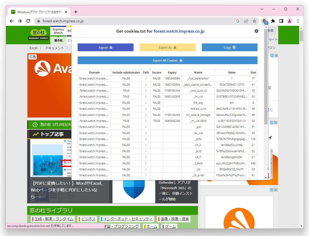Image resolution: width=309 pixels, height=236 pixels.
Task: Open the forest.watch.impress.co.jp link in popup header
Action: tap(179, 31)
